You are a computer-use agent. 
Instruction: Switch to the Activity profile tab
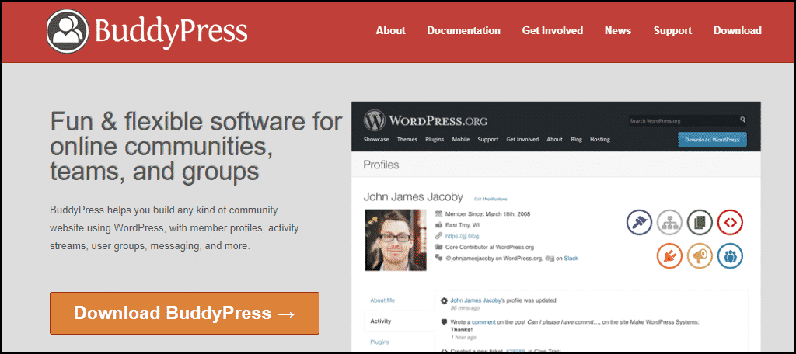coord(380,320)
